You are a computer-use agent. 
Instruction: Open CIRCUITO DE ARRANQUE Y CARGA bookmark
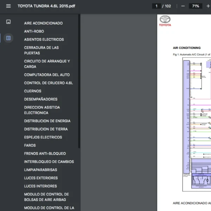(x=47, y=64)
